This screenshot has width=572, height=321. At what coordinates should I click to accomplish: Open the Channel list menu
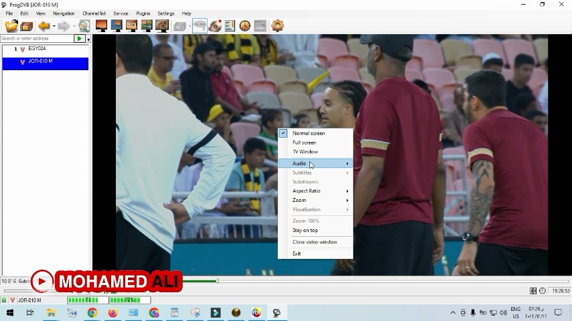[x=94, y=13]
